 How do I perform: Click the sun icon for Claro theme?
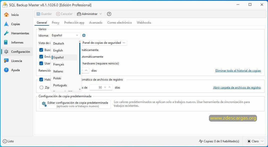[x=249, y=141]
